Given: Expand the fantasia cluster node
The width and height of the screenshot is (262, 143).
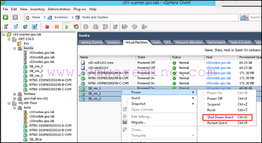Looking at the screenshot, I should click(x=14, y=94).
